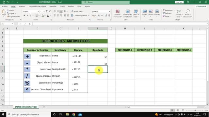This screenshot has height=117, width=209.
Task: Click in the Buscar search box
Action: coord(105,2)
